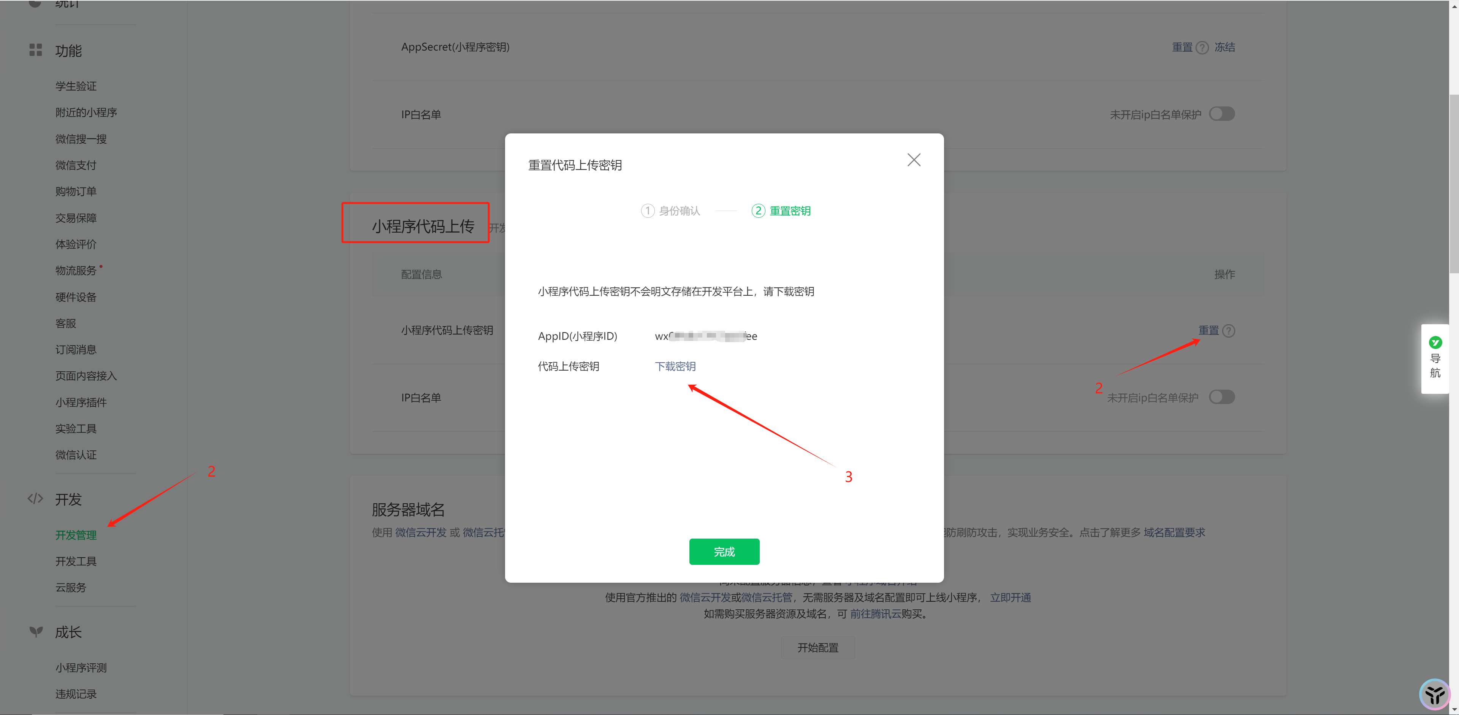Open 小程序评测 menu item

(81, 668)
